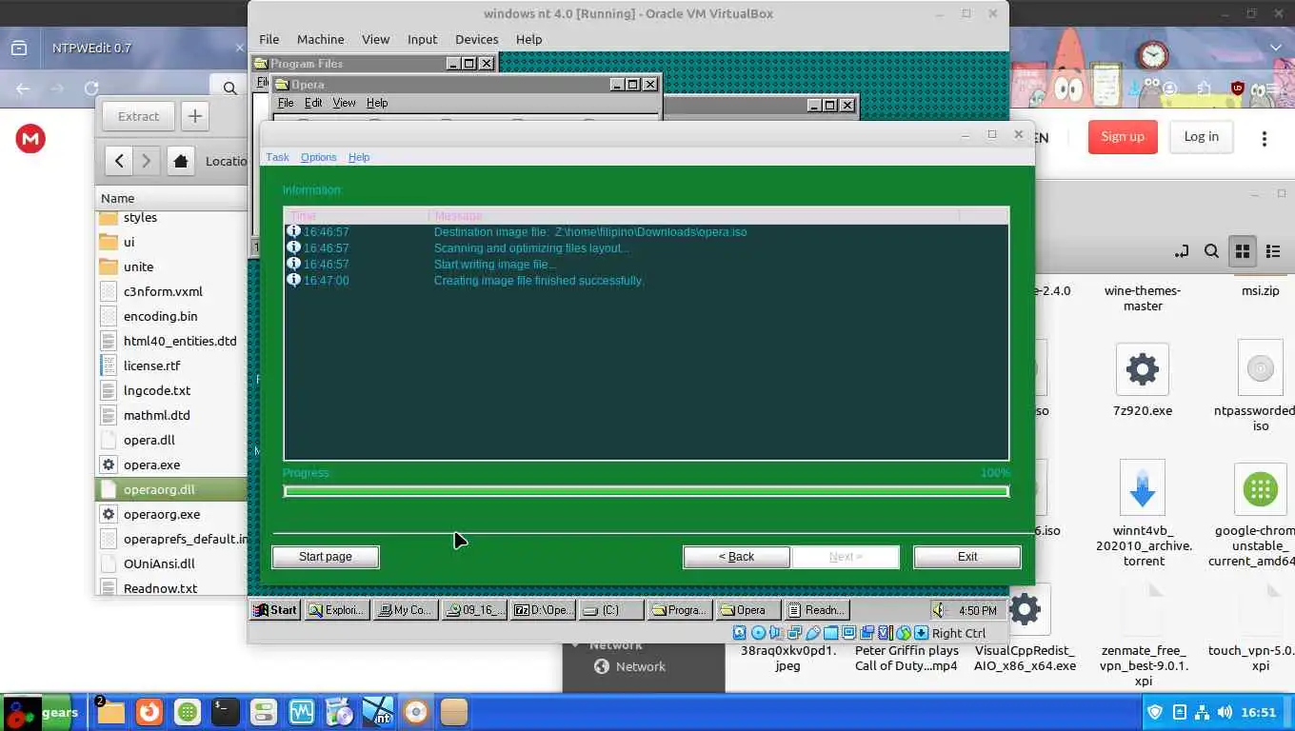
Task: Select the winnt4vb torrent file
Action: [x=1143, y=514]
